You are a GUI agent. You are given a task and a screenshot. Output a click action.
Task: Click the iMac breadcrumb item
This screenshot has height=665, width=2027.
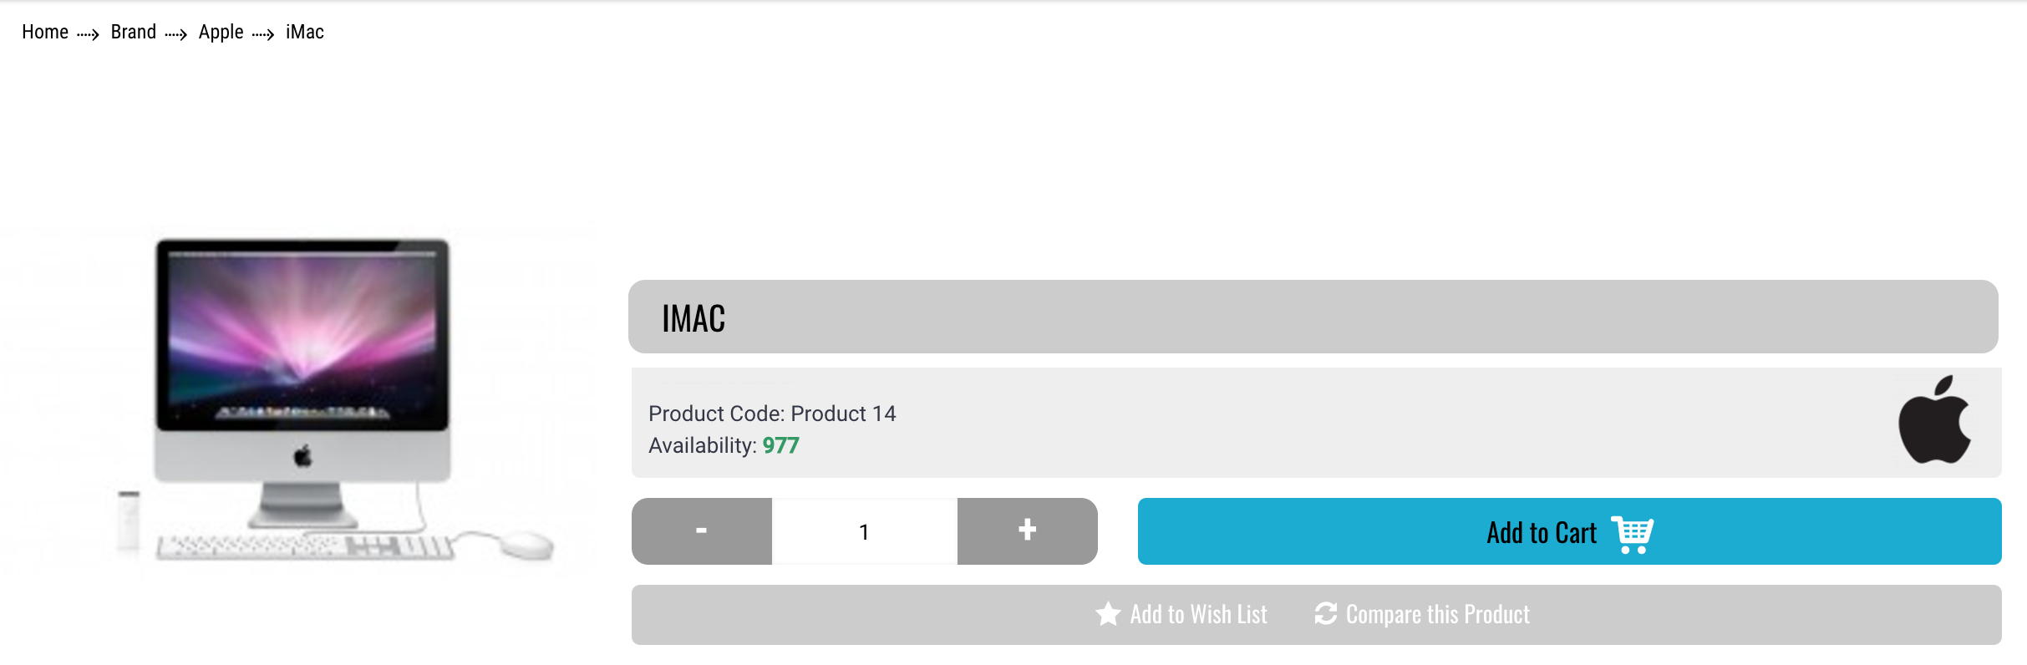(x=305, y=32)
